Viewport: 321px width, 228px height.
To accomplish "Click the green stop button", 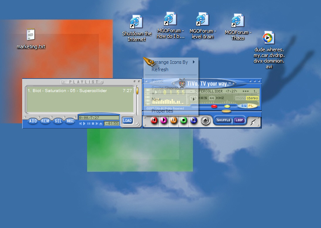I will [x=184, y=120].
